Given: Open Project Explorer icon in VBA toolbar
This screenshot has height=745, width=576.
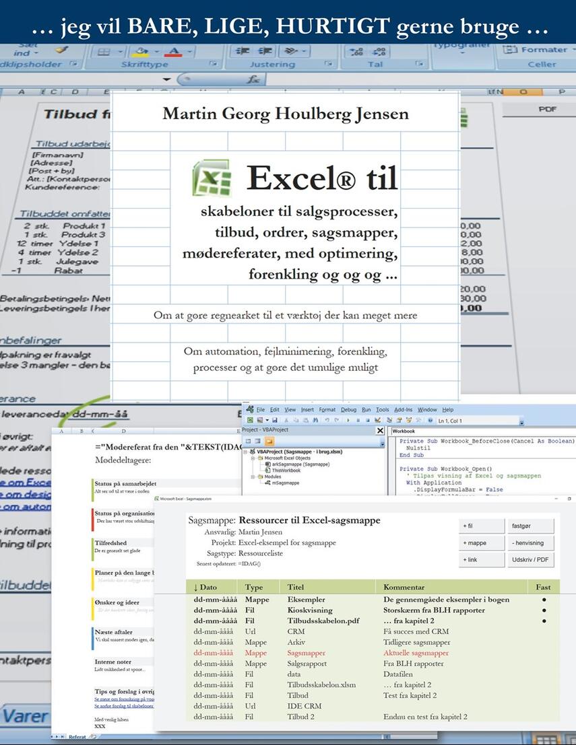Looking at the screenshot, I should point(390,420).
